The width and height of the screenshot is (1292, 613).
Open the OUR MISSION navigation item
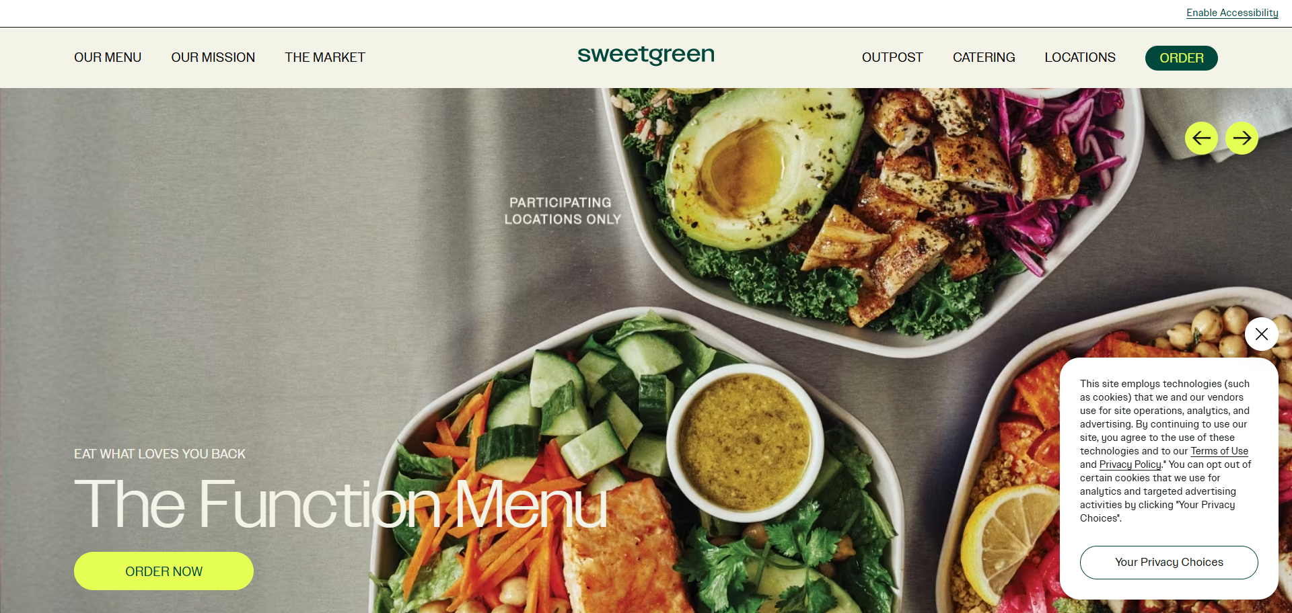(x=213, y=58)
